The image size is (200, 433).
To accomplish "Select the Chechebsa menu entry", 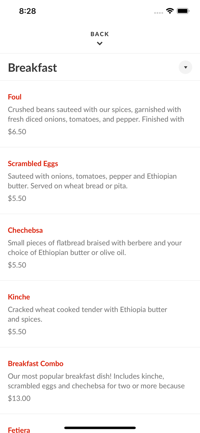I will 25,230.
